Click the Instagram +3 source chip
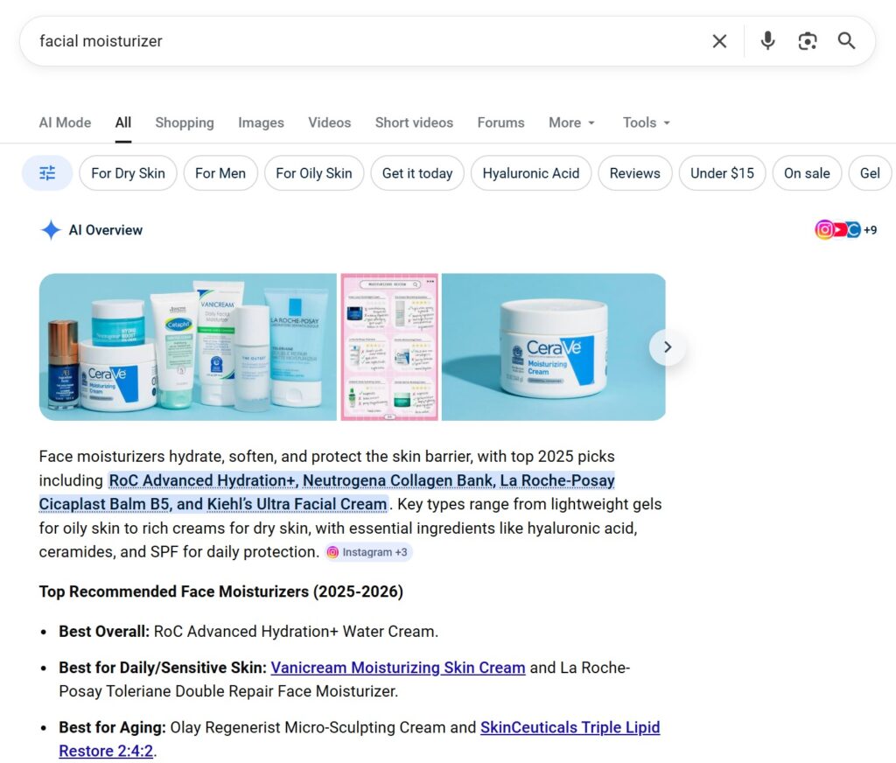The width and height of the screenshot is (896, 763). coord(367,552)
